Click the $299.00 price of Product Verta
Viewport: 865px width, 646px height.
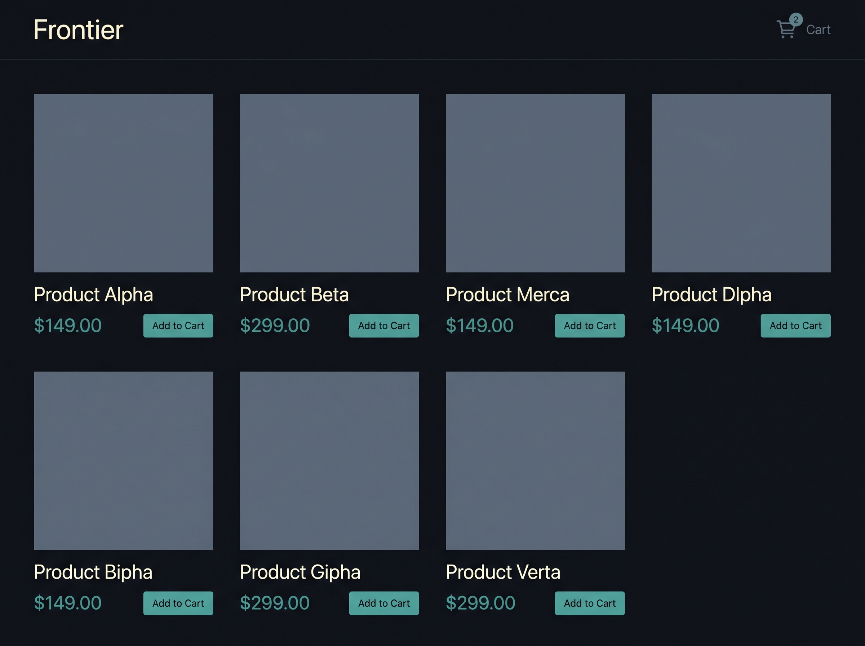pos(480,603)
